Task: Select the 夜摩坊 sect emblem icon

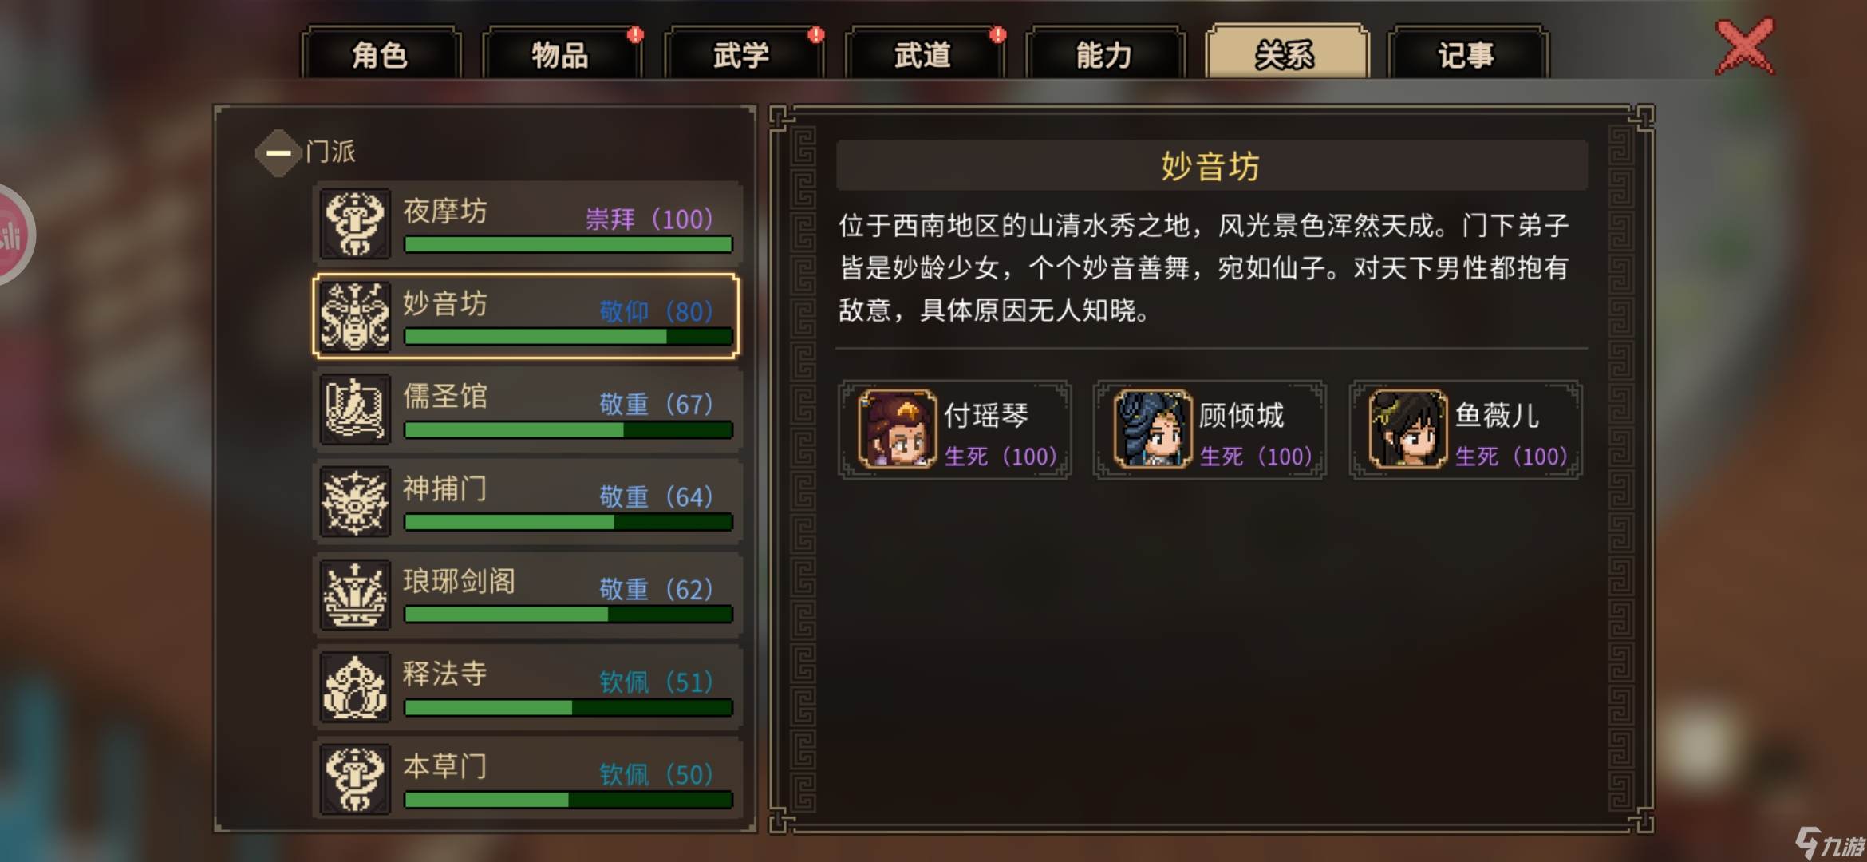Action: click(x=355, y=223)
